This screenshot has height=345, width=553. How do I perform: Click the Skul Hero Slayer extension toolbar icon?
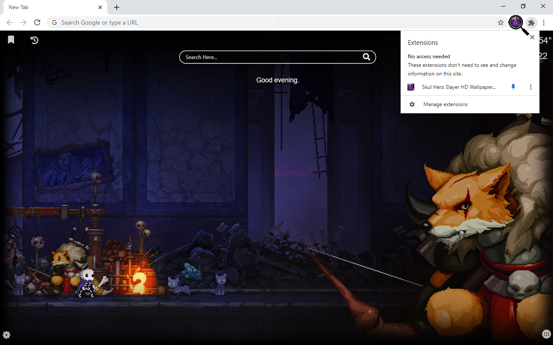[x=516, y=22]
